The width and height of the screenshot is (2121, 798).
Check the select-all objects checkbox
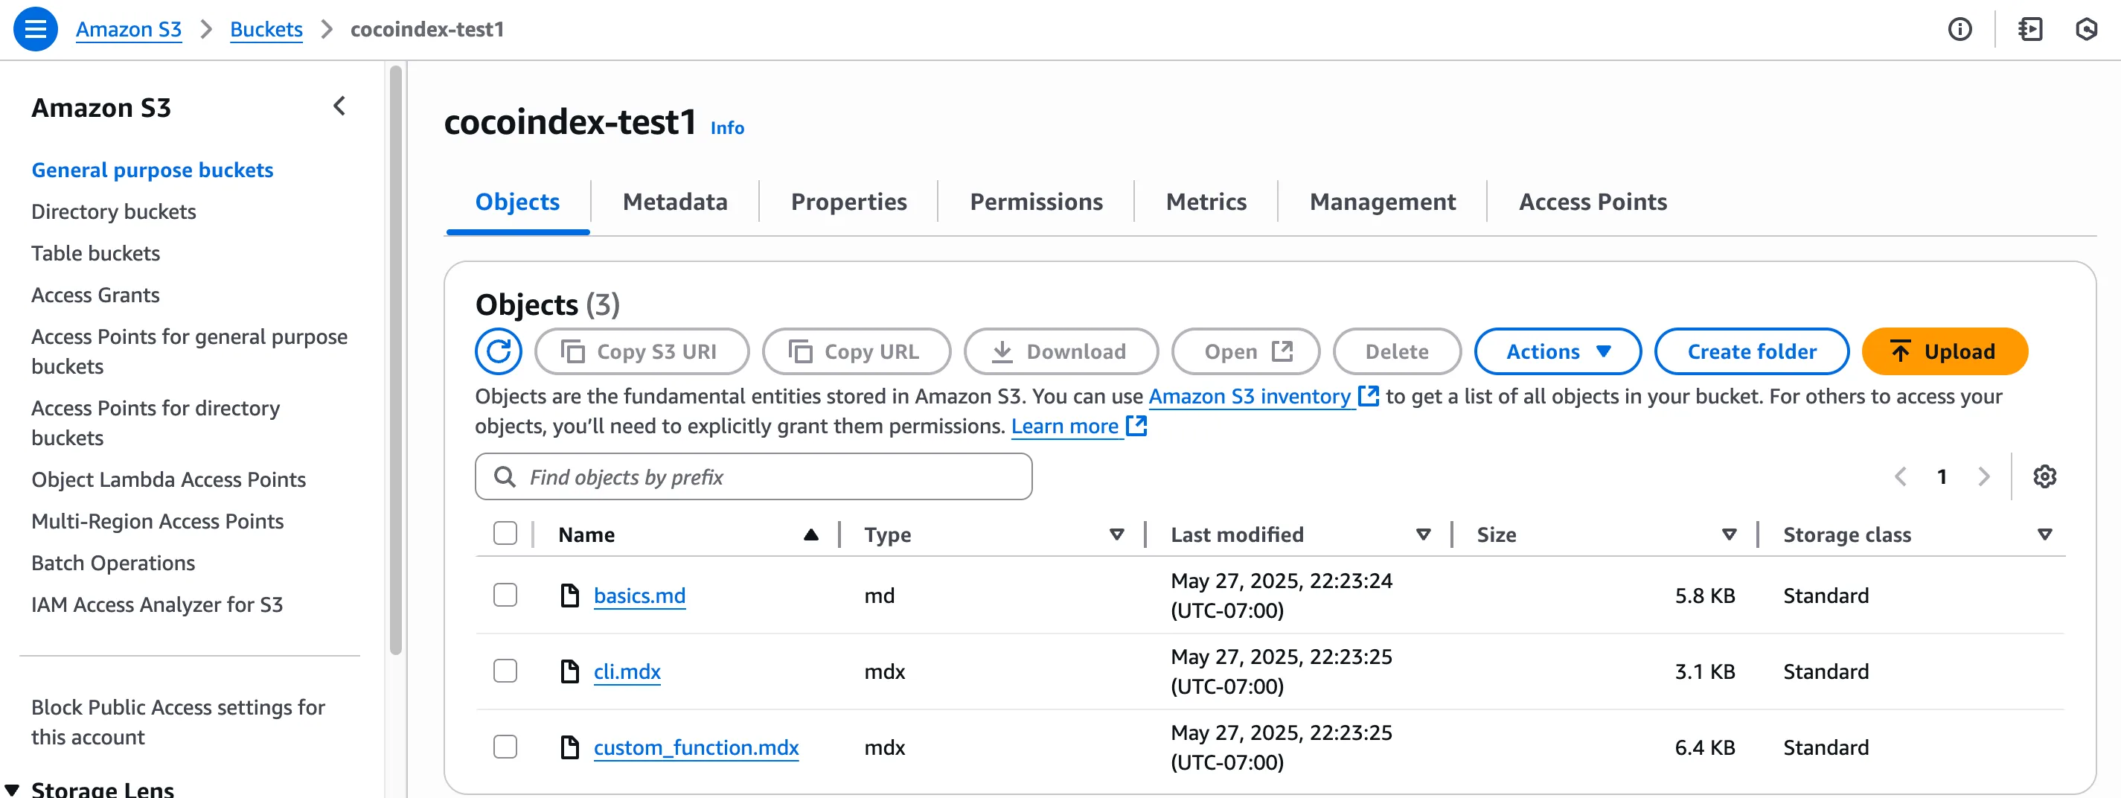coord(505,534)
